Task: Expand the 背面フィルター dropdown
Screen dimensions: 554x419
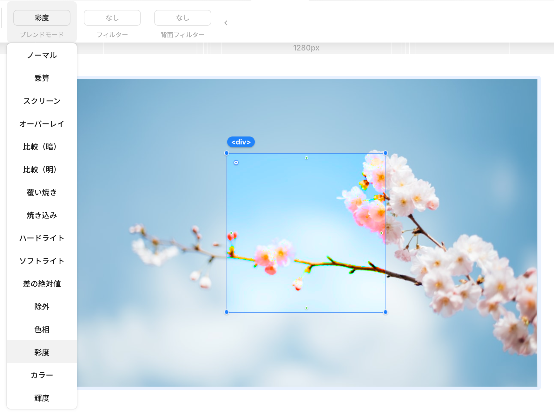Action: 183,18
